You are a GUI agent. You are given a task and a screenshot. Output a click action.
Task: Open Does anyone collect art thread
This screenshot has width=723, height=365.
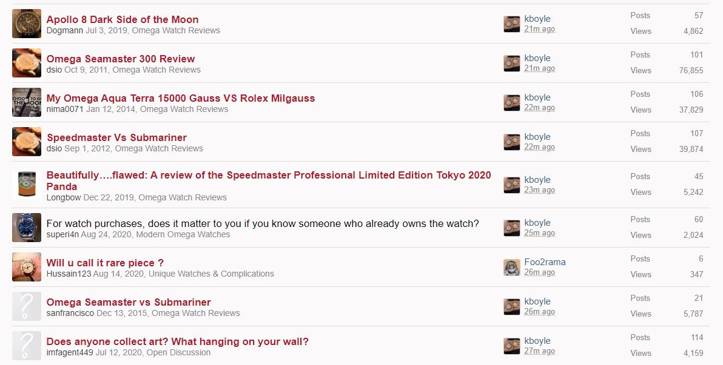point(178,341)
